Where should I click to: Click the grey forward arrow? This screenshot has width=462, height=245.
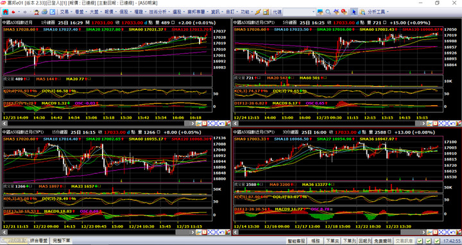(x=25, y=12)
